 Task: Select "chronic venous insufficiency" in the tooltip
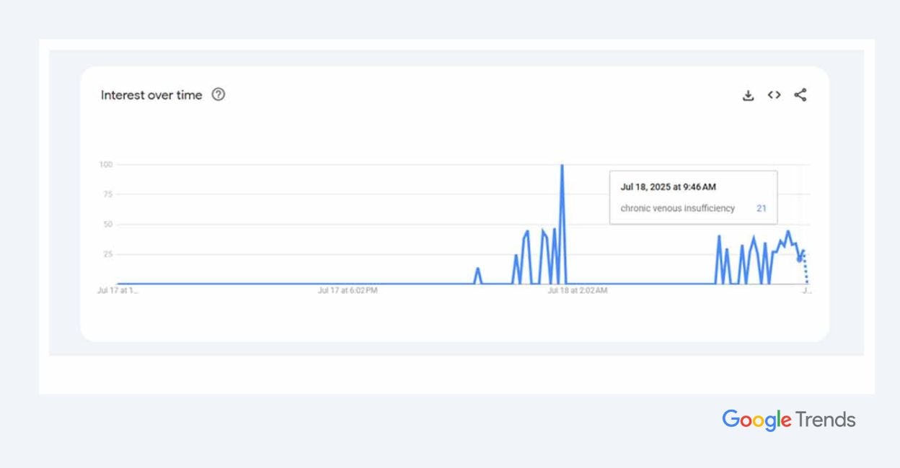(x=677, y=208)
